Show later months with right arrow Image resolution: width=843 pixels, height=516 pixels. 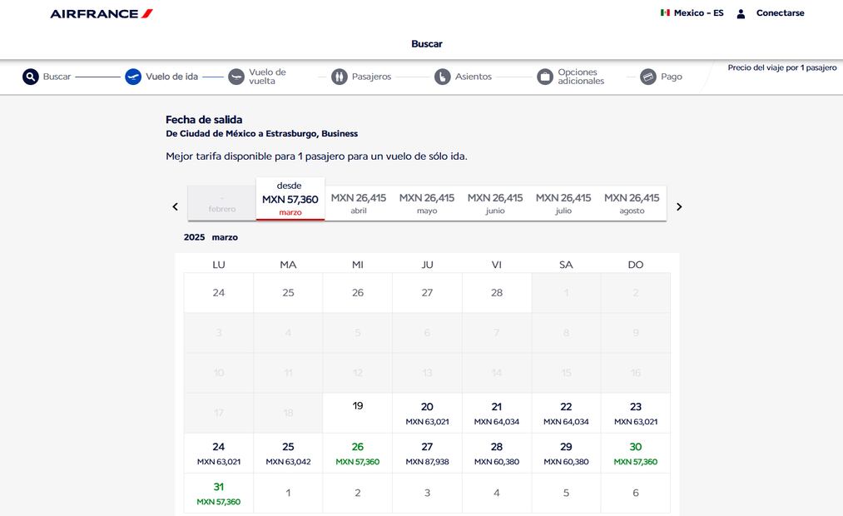[x=679, y=206]
